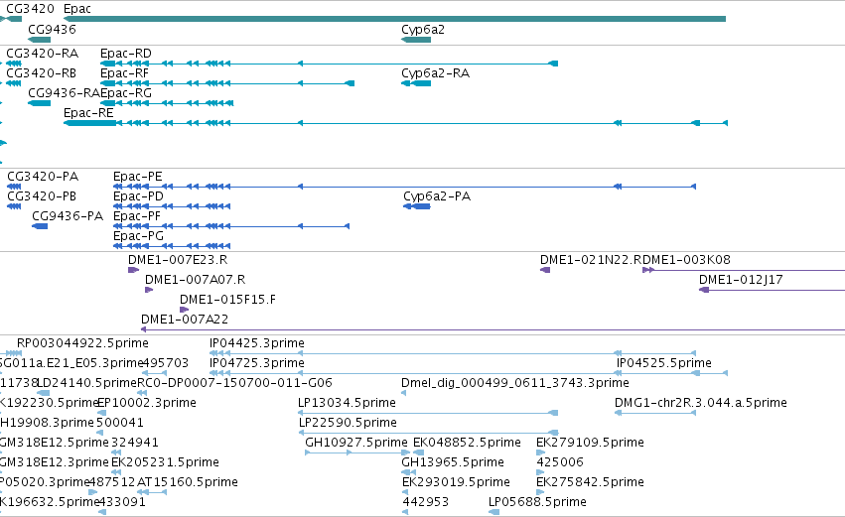Screen dimensions: 845x517
Task: Select the EK275842.5prime EST label
Action: (x=590, y=483)
